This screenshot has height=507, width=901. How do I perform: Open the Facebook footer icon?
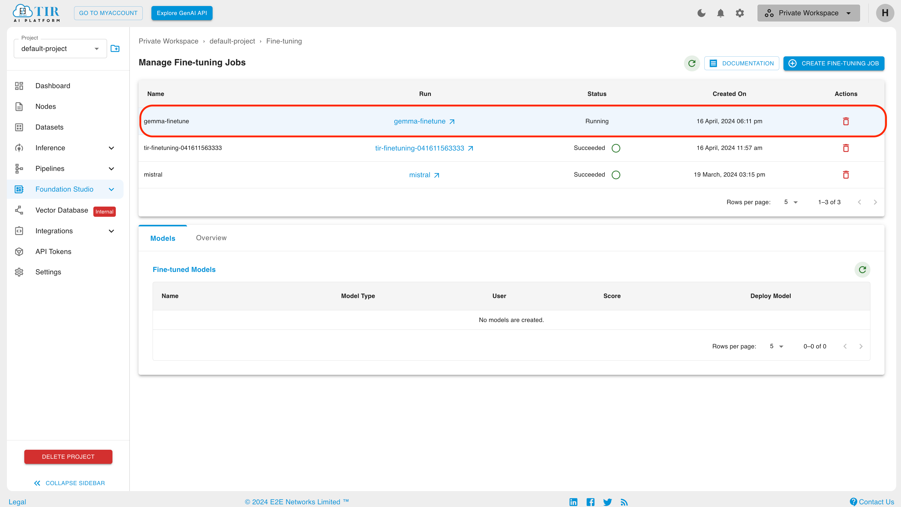(x=590, y=502)
